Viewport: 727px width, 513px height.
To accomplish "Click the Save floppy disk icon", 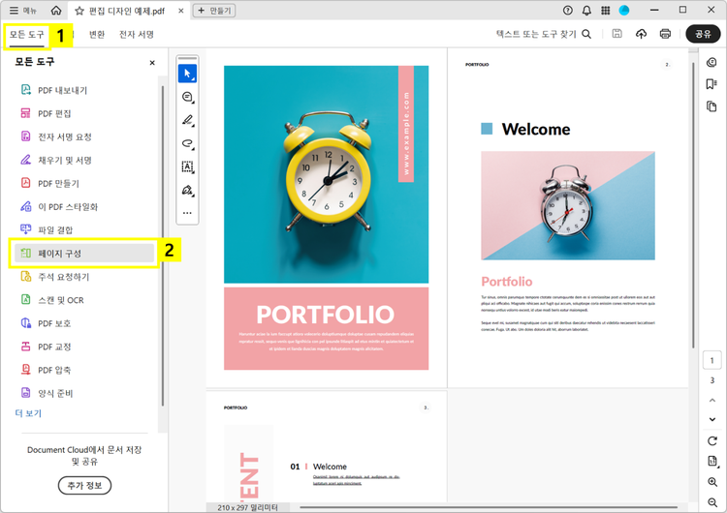I will 616,33.
